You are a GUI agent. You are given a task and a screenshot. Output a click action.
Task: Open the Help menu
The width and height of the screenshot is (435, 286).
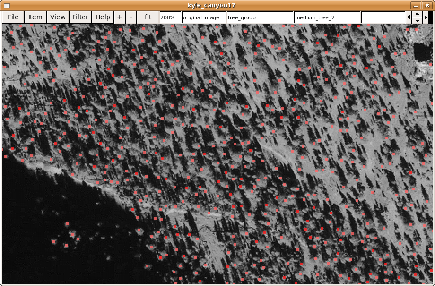[x=103, y=17]
